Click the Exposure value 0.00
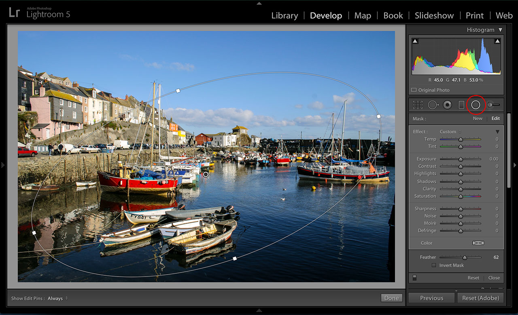The image size is (518, 315). pos(494,159)
